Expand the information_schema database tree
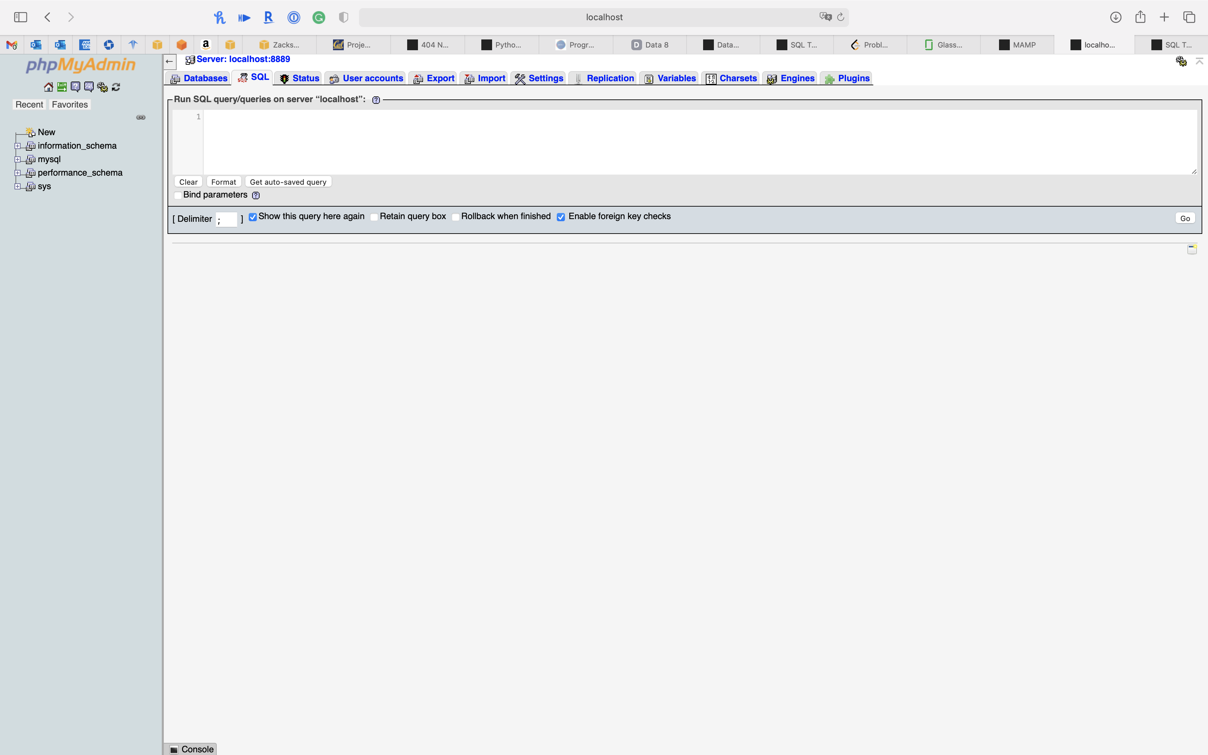 pyautogui.click(x=18, y=146)
